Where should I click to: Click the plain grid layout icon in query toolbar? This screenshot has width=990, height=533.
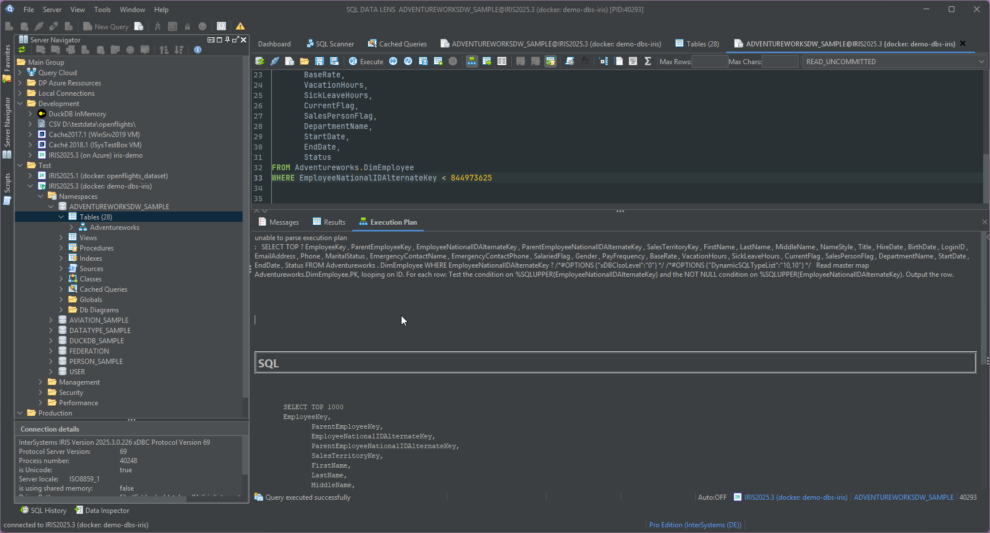tap(502, 61)
